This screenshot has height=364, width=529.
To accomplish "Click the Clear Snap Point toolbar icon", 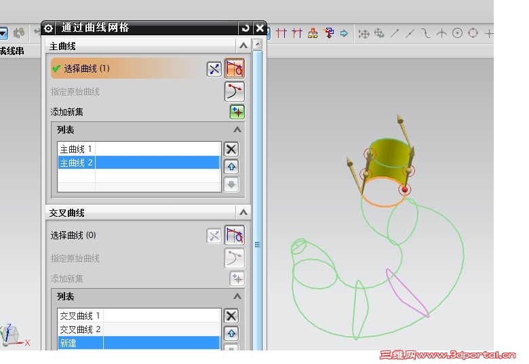I will pos(379,33).
